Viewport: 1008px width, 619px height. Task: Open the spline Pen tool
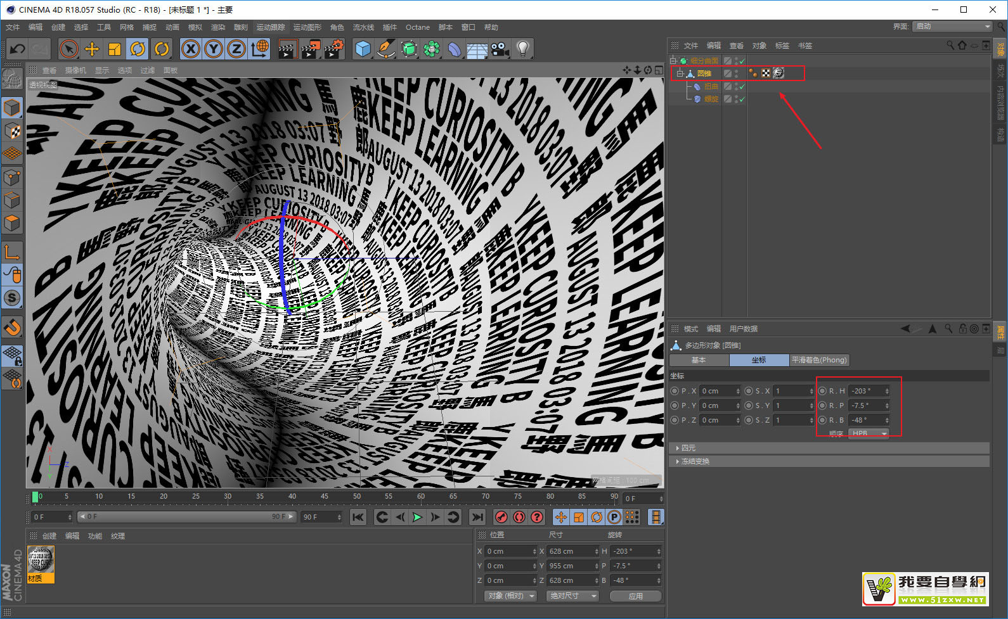tap(385, 49)
